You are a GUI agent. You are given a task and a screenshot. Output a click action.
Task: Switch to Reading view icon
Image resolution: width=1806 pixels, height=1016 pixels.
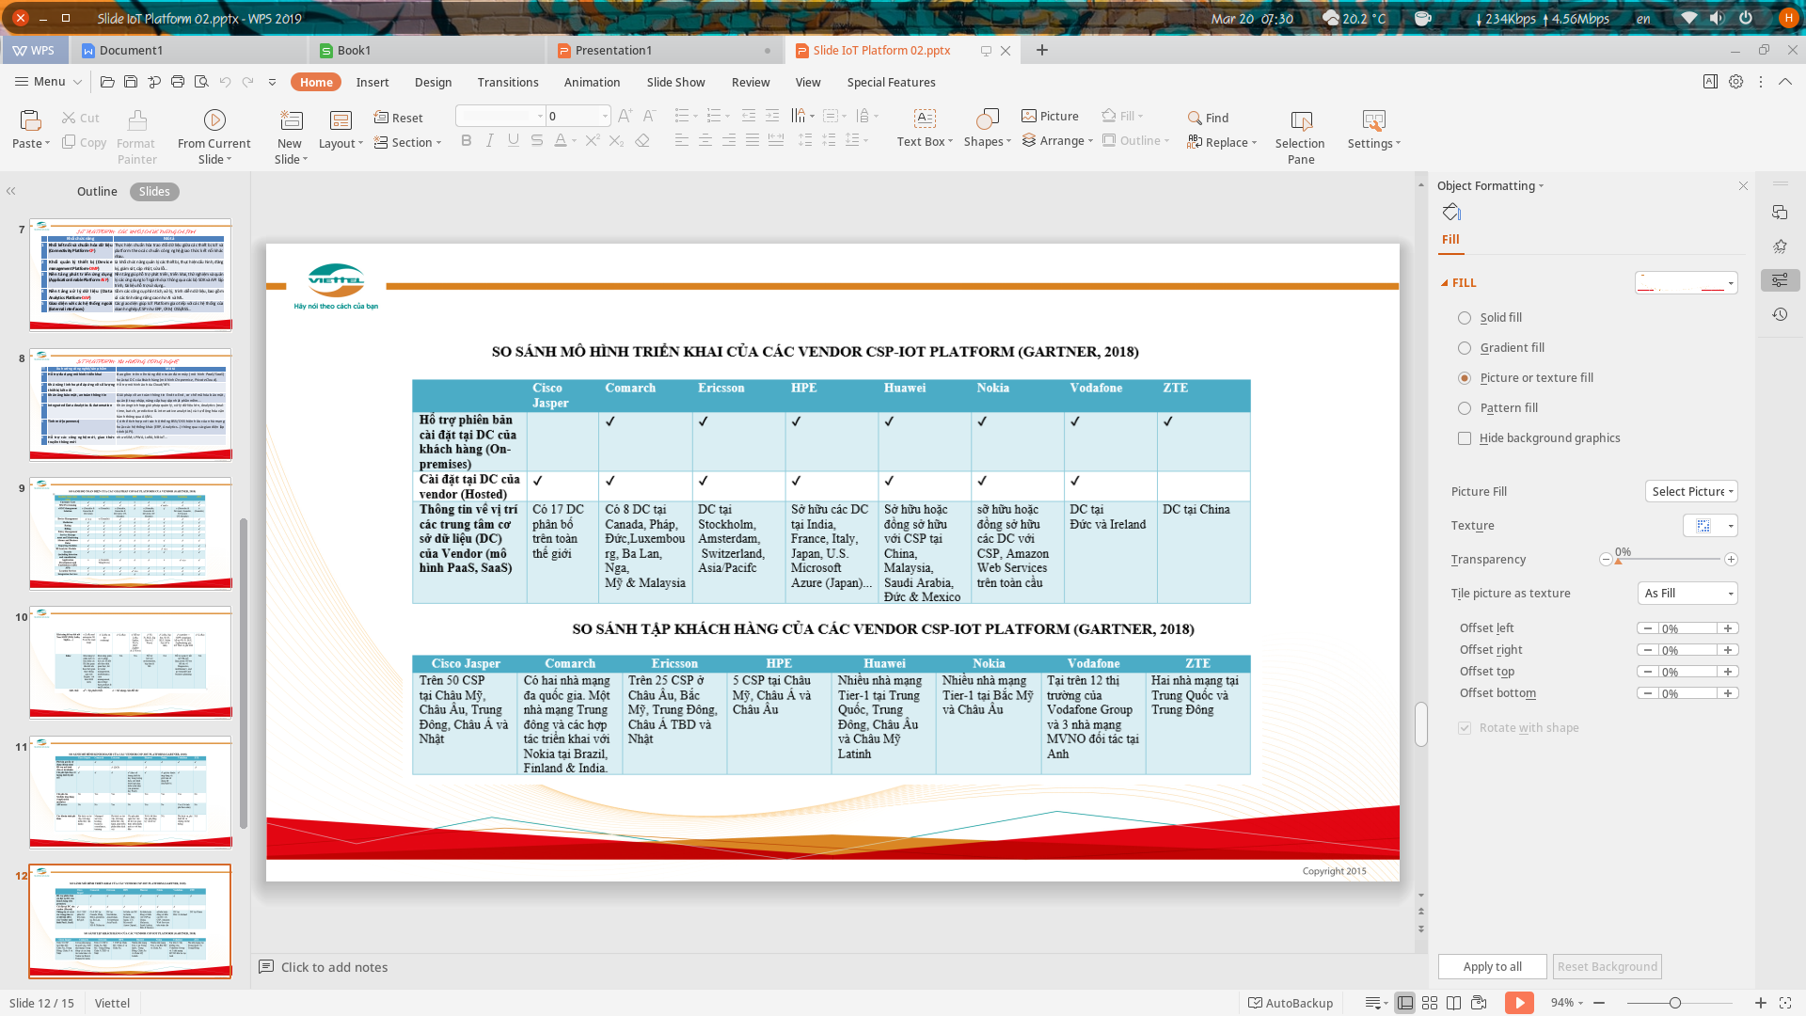coord(1453,1003)
